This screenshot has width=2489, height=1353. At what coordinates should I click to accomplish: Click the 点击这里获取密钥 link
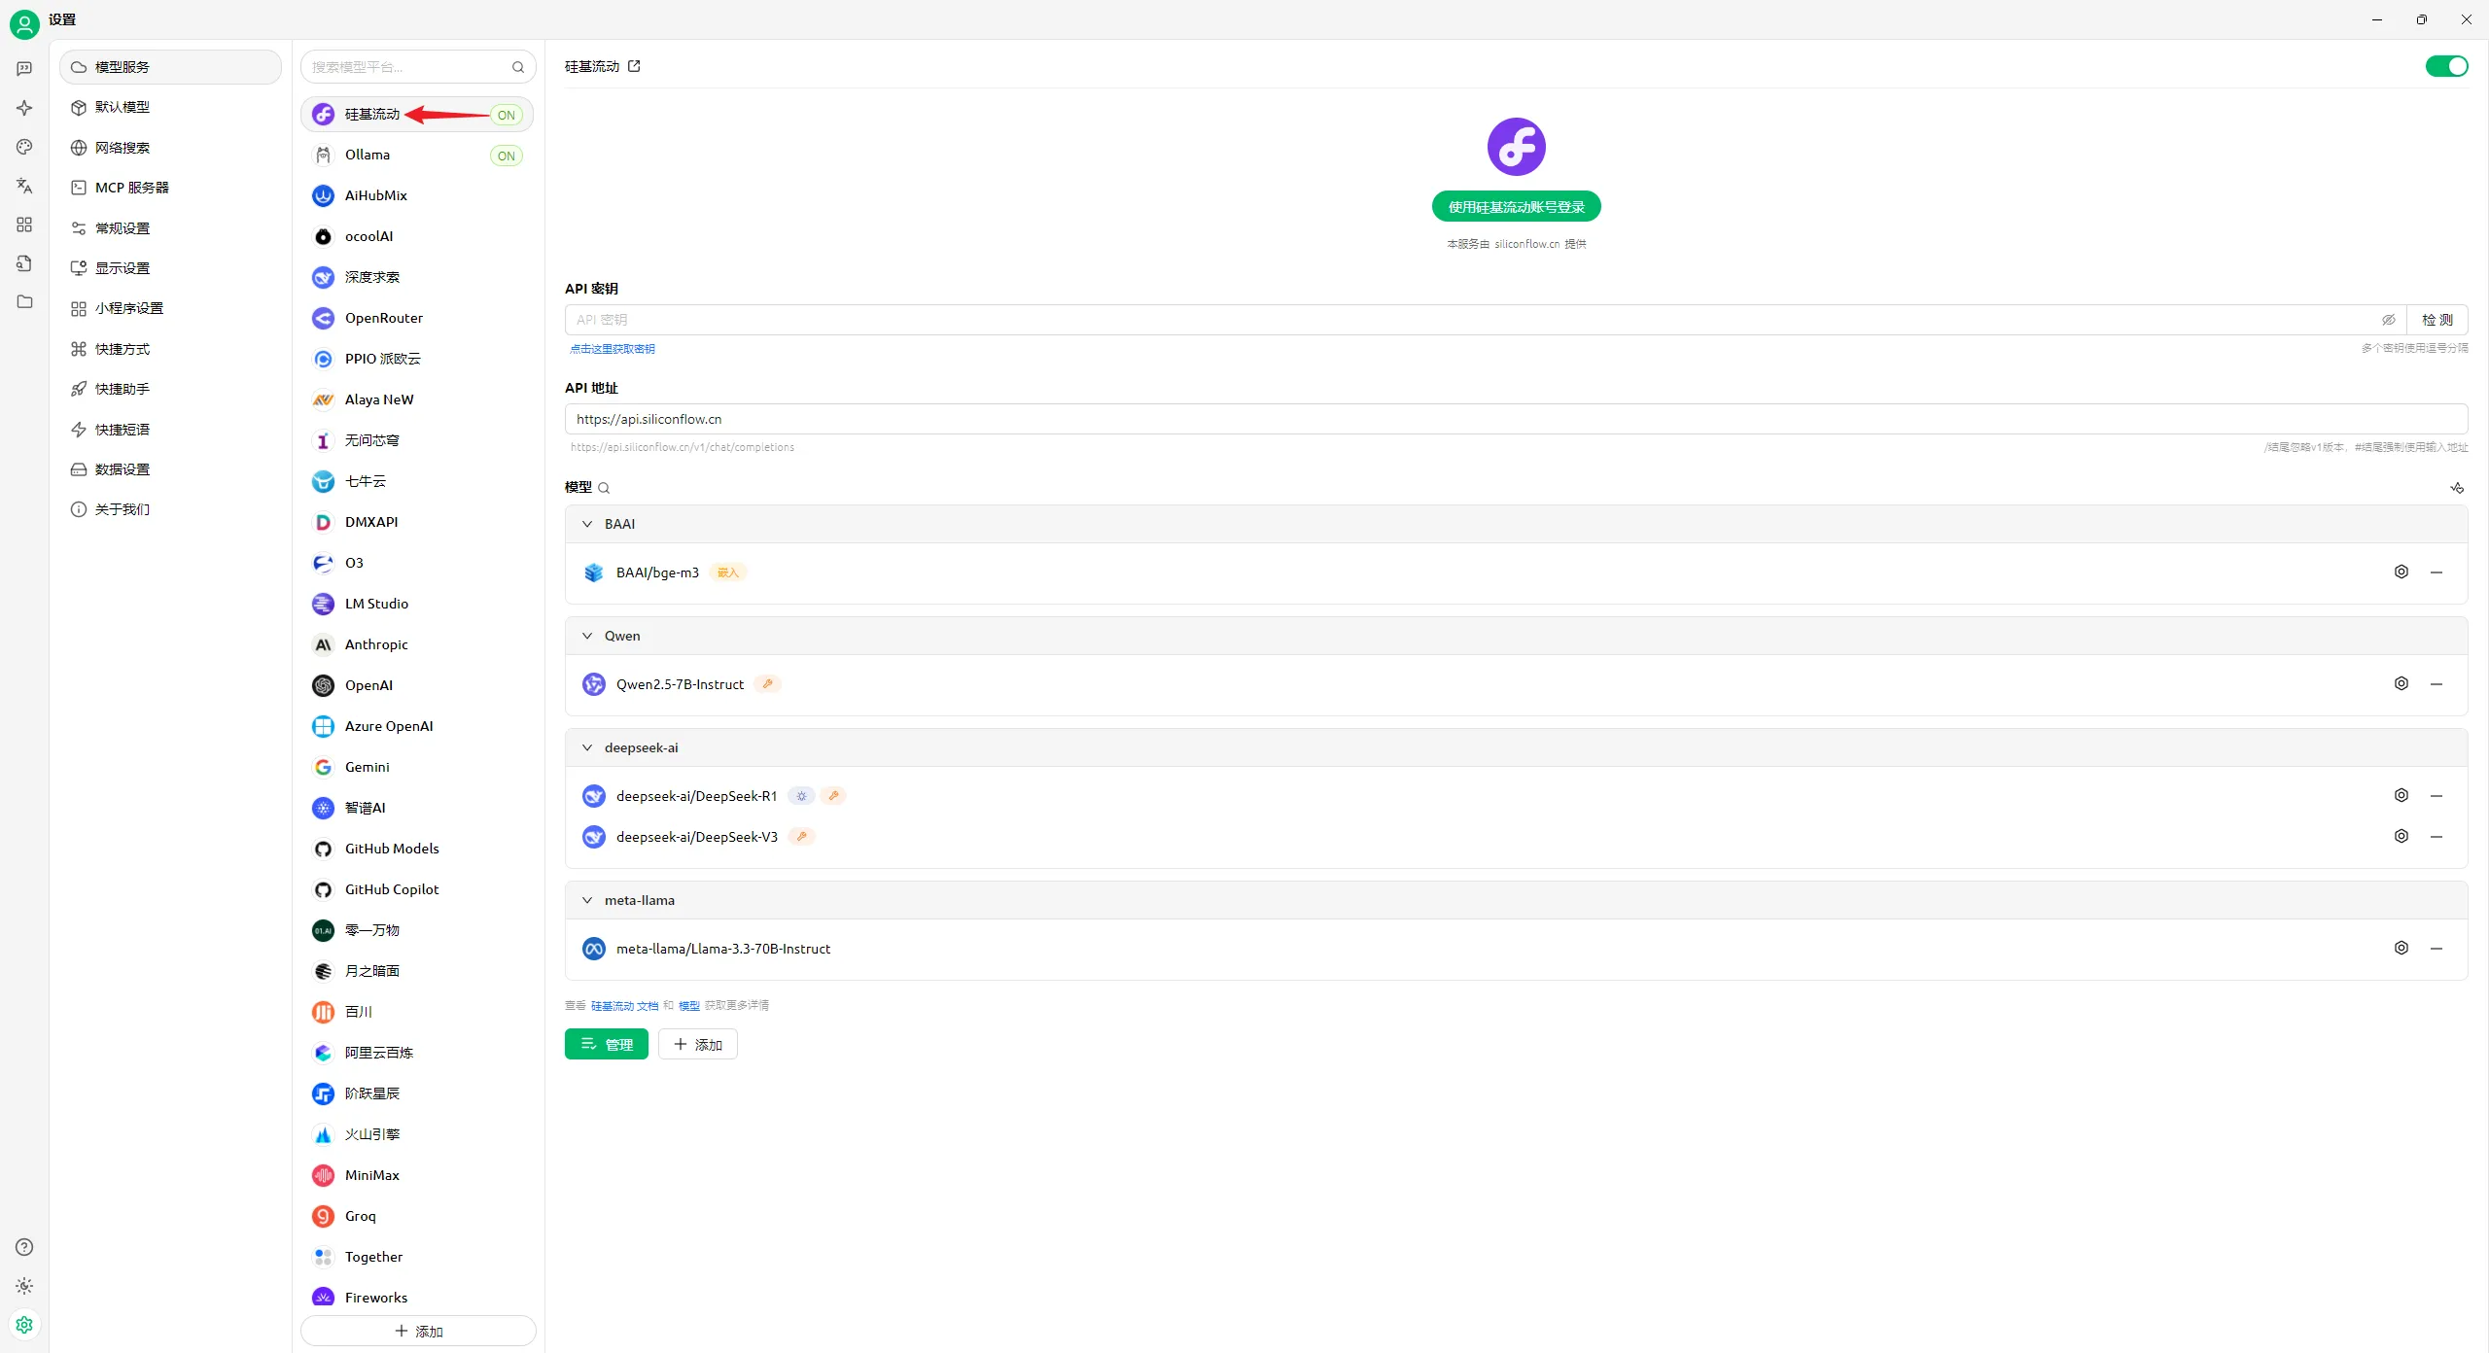pos(613,349)
